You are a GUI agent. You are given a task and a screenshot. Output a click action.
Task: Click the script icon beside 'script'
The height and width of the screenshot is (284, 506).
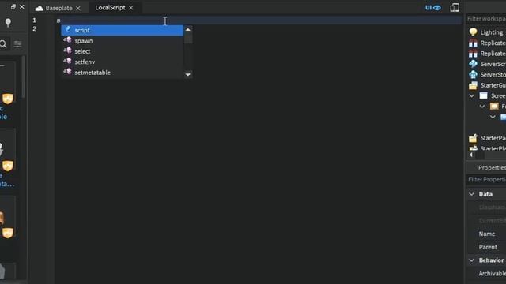69,29
